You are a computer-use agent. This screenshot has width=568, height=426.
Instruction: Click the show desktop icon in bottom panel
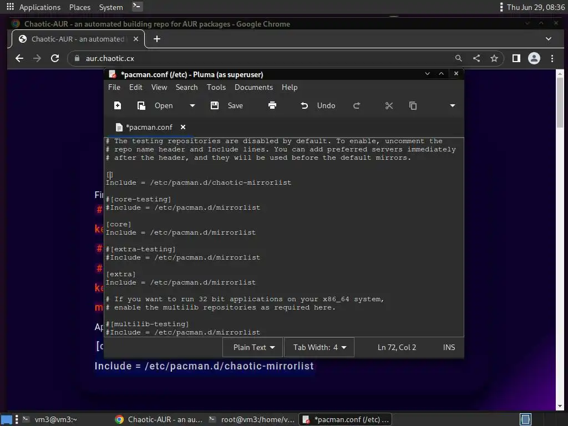point(7,419)
